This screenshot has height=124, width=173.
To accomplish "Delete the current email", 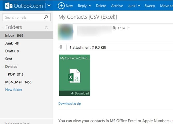I will [101, 6].
